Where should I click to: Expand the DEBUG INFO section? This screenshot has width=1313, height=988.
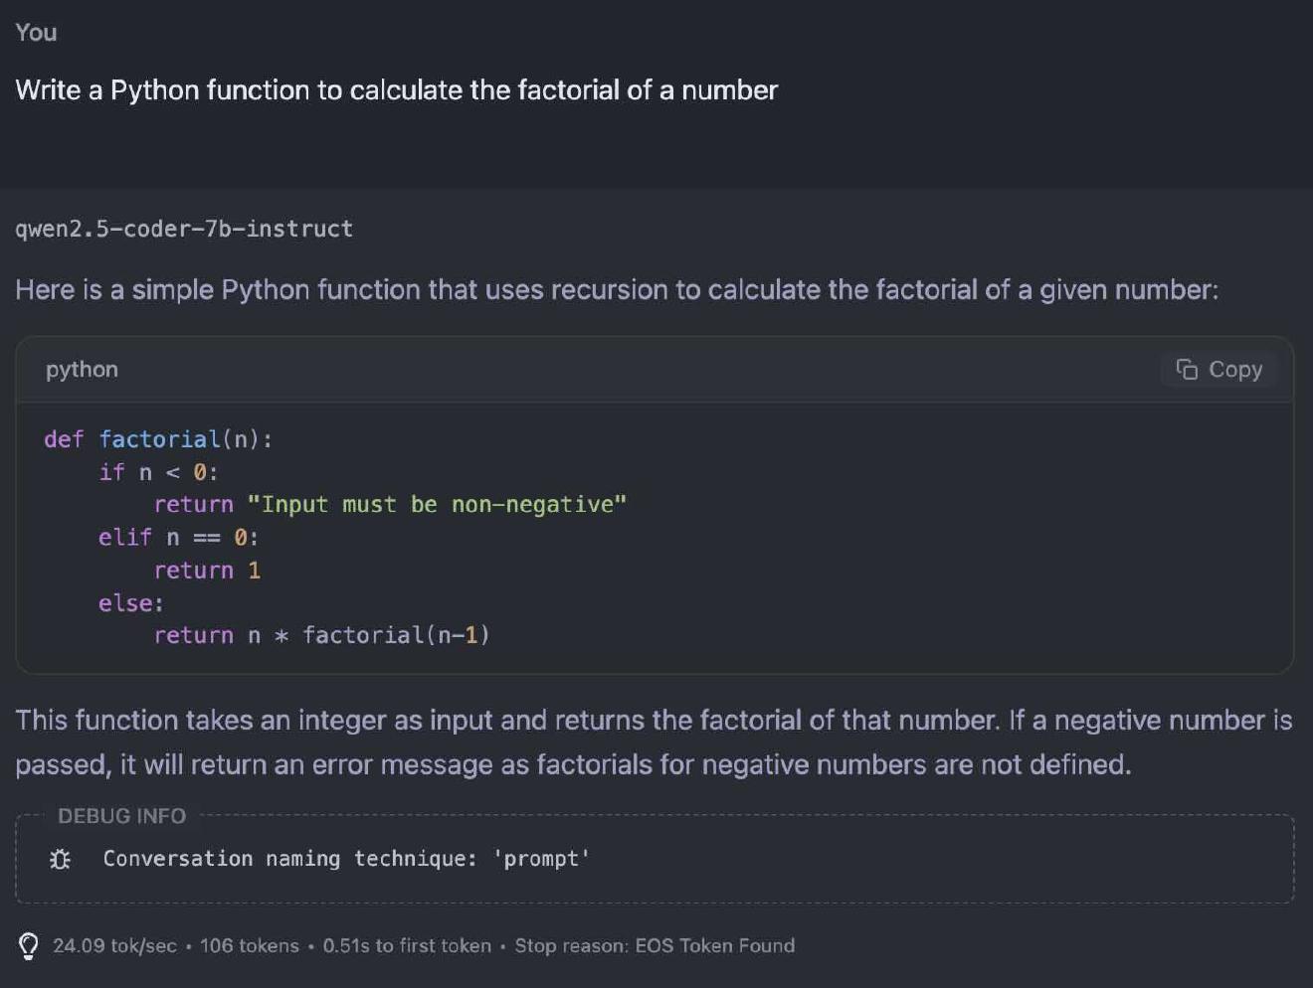point(121,816)
